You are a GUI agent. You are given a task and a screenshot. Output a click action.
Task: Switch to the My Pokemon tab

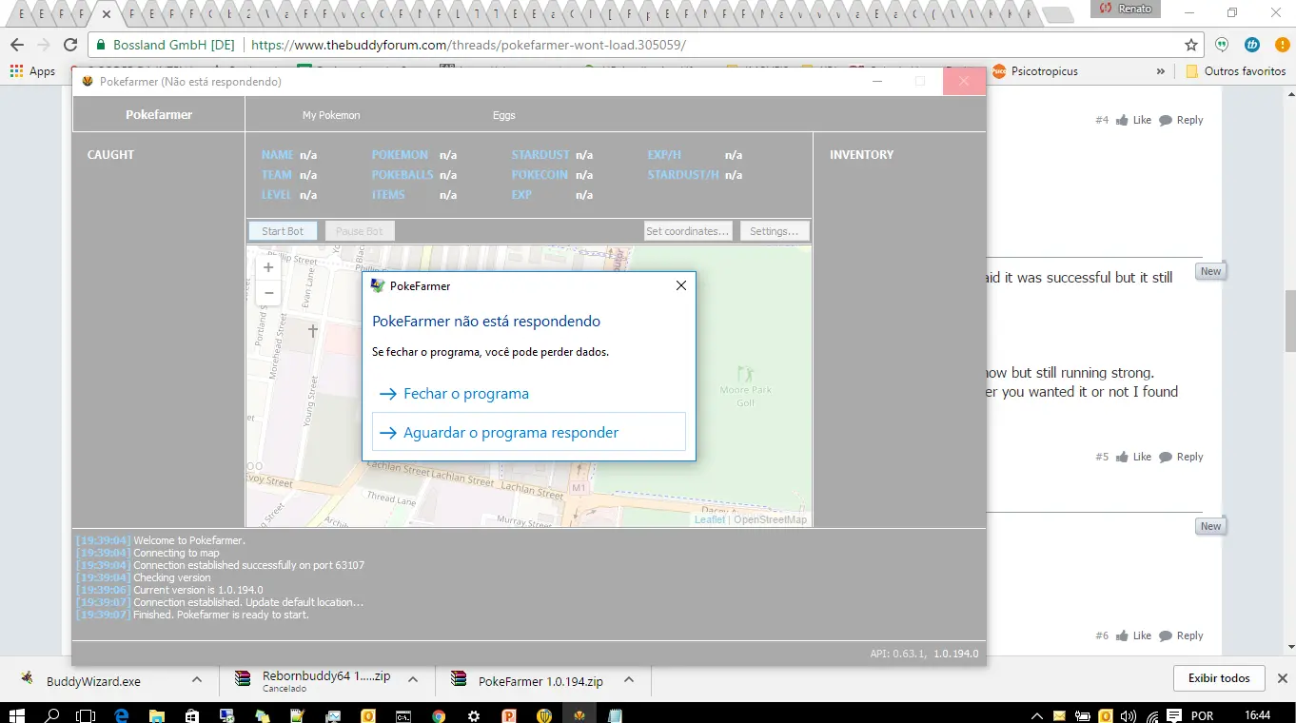[331, 115]
